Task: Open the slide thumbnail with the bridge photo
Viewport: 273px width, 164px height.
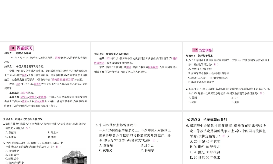Action: click(x=45, y=138)
